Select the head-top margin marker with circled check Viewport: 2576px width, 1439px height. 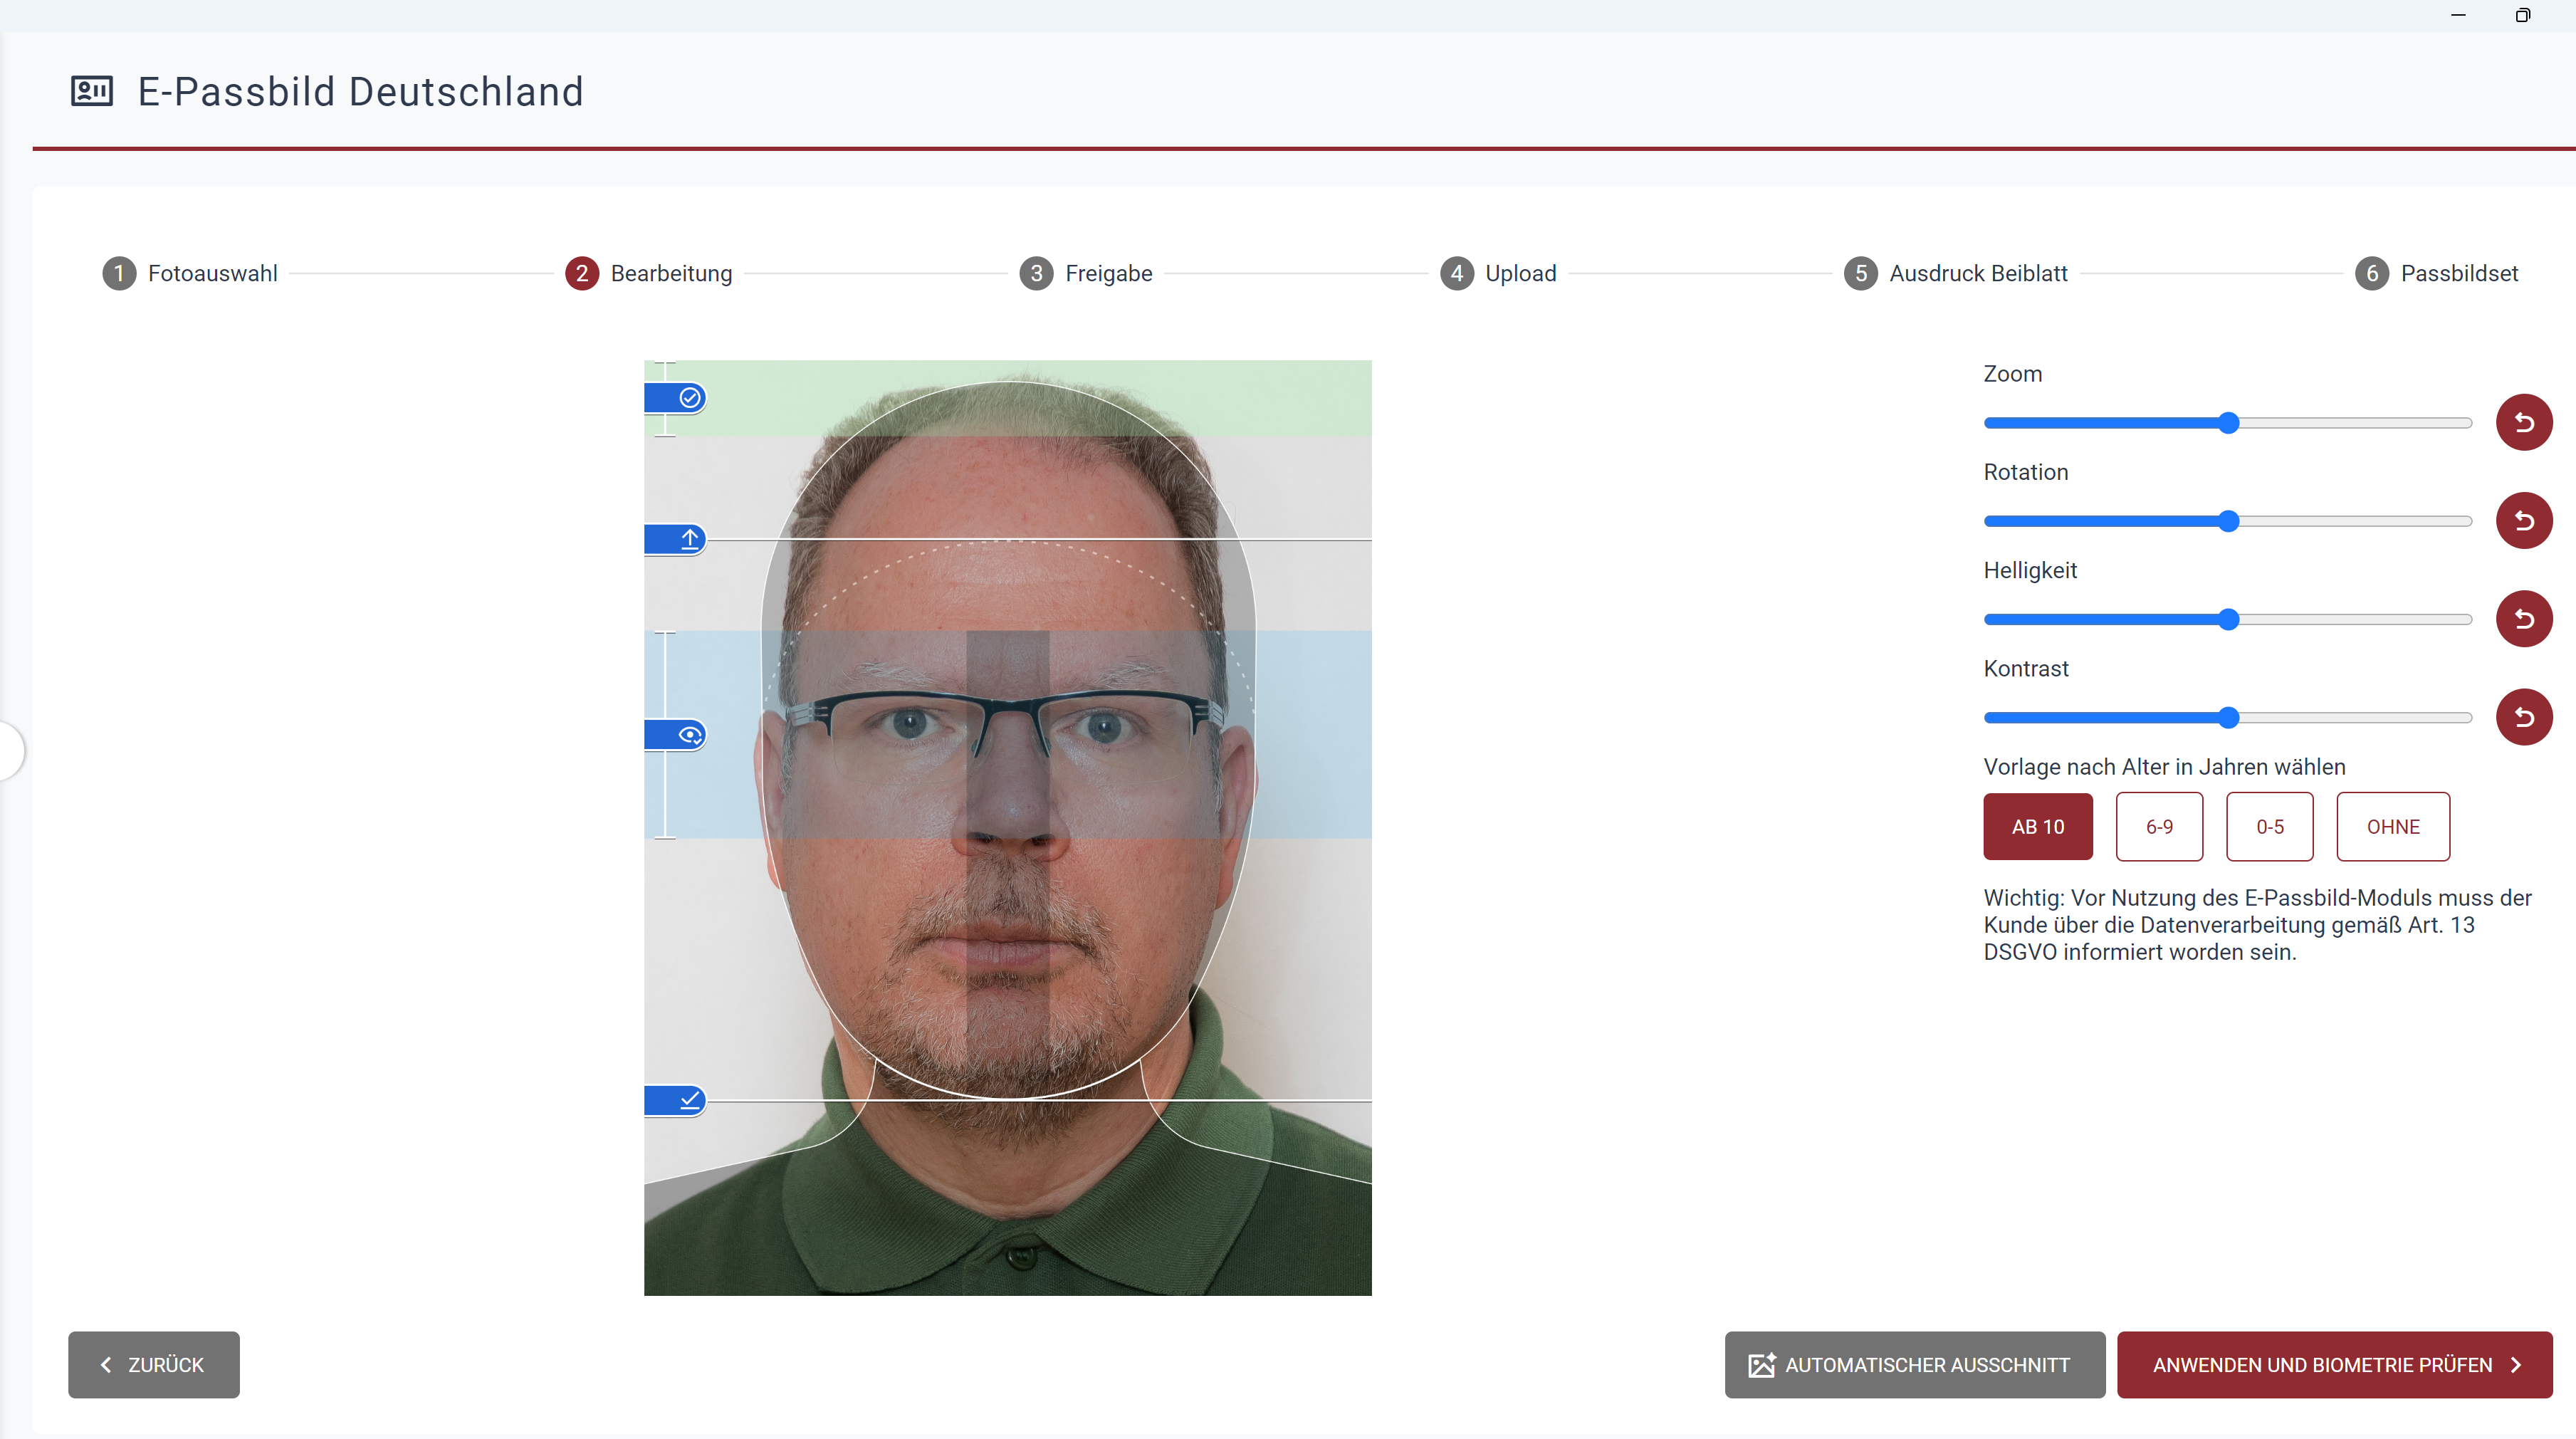[x=675, y=398]
